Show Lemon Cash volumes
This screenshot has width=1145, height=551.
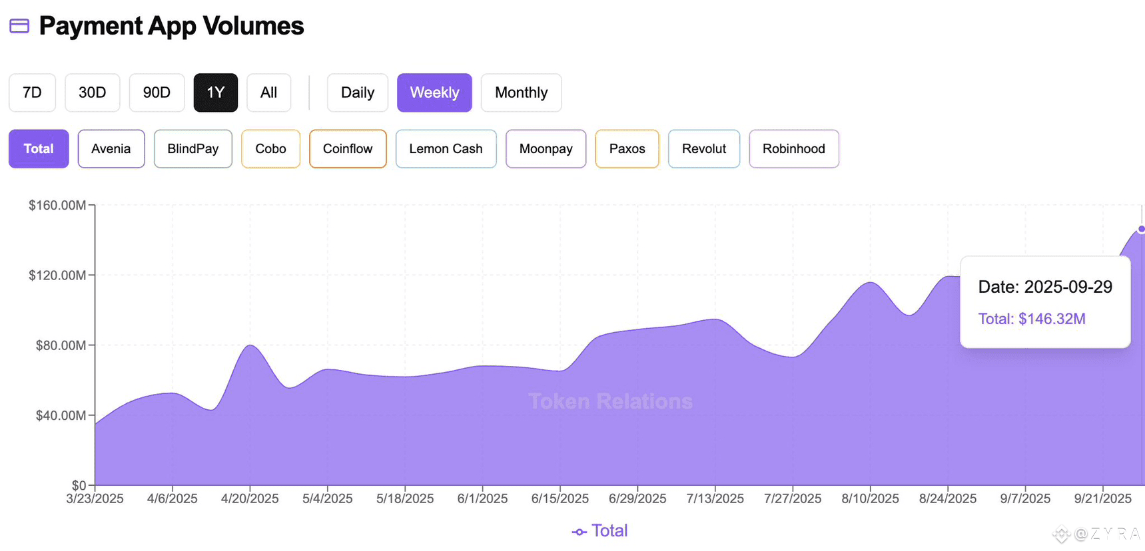tap(446, 148)
